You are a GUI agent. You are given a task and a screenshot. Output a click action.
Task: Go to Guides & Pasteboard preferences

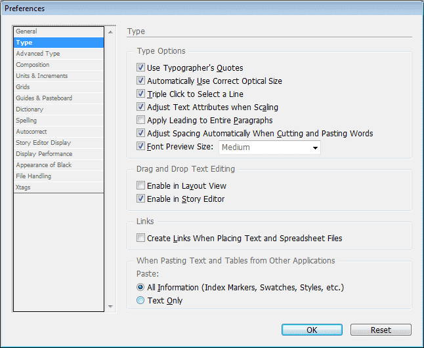58,98
